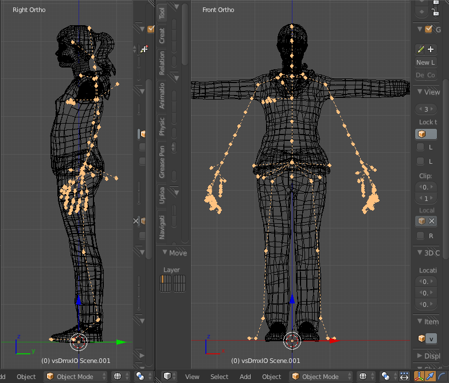Click the first Locati value field
449x383 pixels.
pyautogui.click(x=425, y=282)
